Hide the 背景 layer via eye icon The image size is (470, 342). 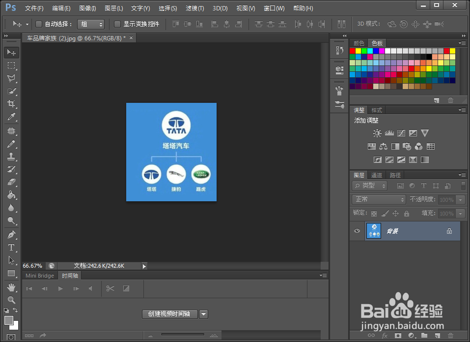click(357, 231)
